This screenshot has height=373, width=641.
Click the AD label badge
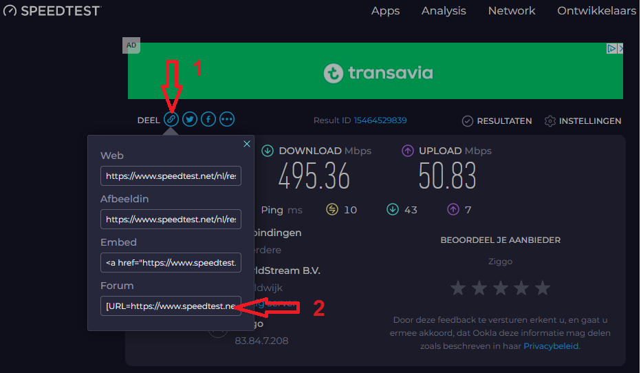[x=131, y=45]
